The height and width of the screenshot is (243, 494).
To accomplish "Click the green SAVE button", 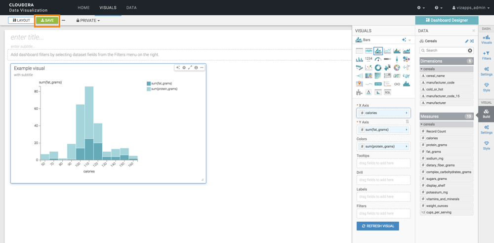I will click(x=47, y=21).
